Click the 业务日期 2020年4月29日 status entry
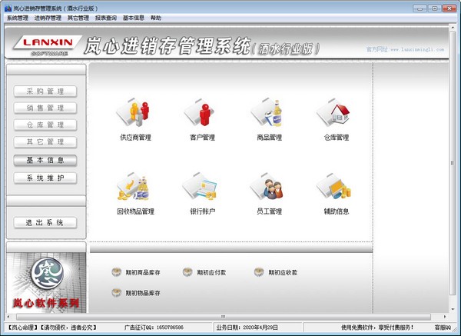This screenshot has width=461, height=336. [247, 328]
